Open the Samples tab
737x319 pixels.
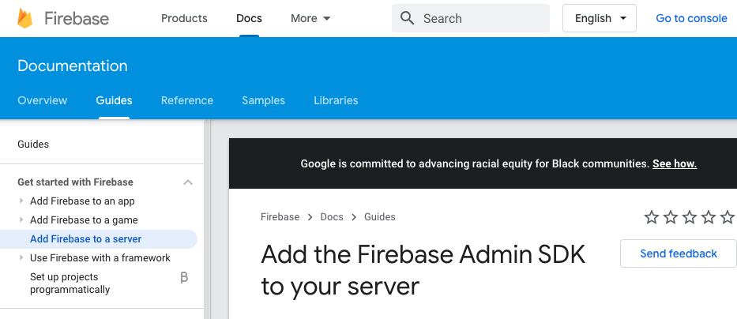coord(263,100)
